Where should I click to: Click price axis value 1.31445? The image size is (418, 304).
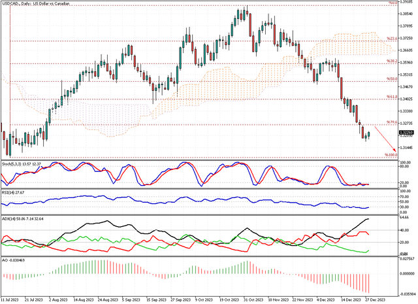pyautogui.click(x=406, y=148)
